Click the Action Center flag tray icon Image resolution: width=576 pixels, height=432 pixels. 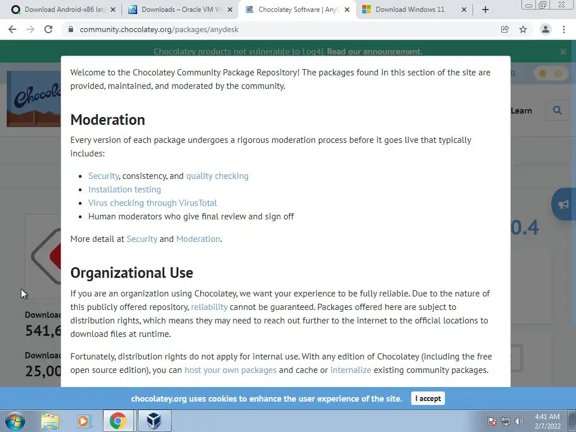click(492, 422)
